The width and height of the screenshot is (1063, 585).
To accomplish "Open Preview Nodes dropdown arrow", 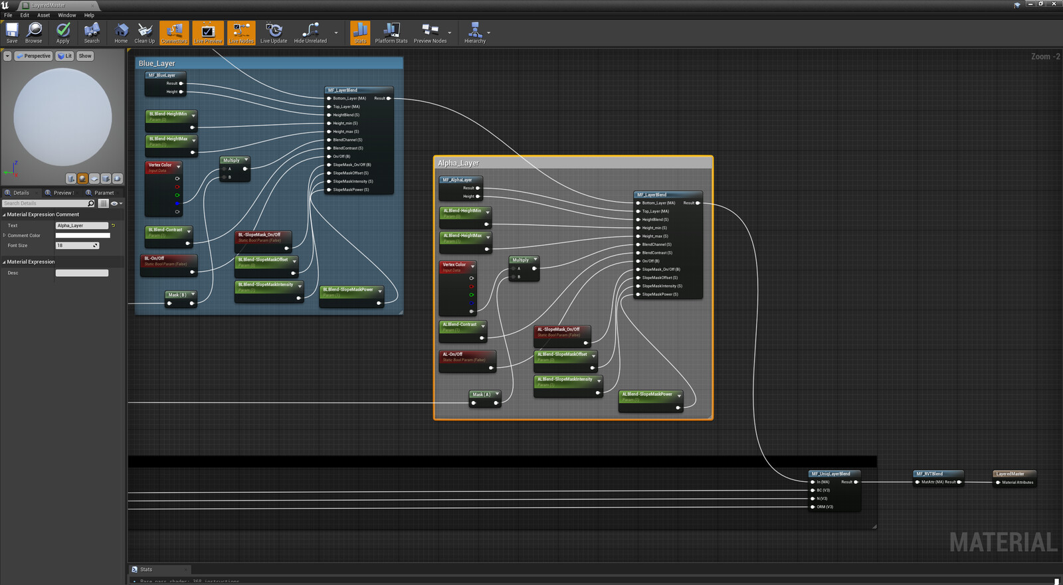I will coord(450,33).
